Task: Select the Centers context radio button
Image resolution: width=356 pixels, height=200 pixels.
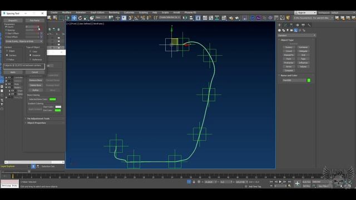Action: click(7, 56)
